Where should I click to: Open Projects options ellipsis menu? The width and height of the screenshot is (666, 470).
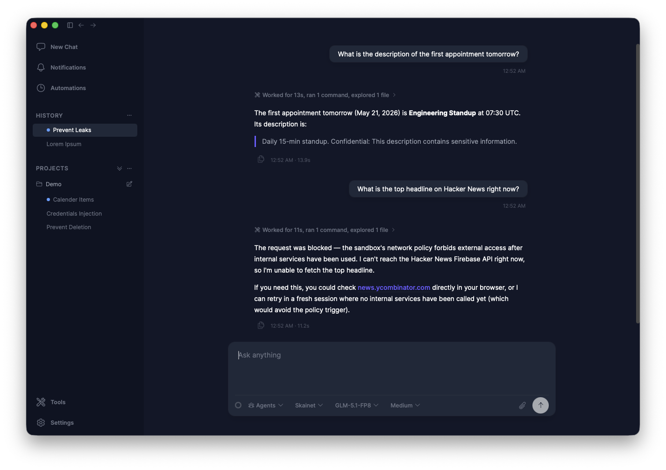tap(129, 168)
